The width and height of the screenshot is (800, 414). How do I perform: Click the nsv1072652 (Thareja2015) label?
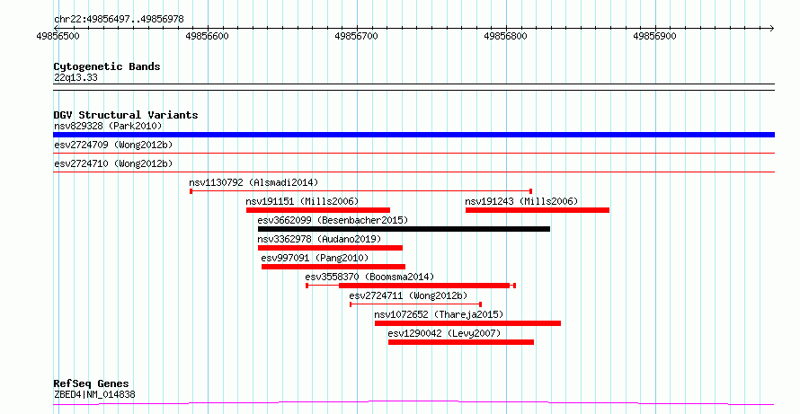(439, 314)
